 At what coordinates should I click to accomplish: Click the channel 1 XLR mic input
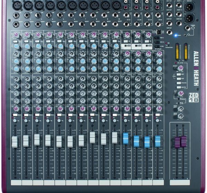pos(17,5)
